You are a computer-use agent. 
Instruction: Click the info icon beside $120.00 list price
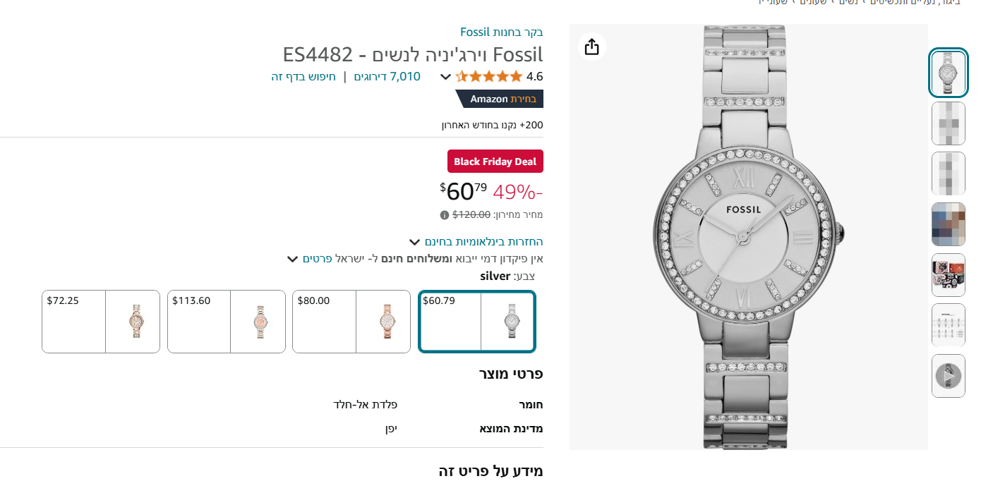pos(445,215)
